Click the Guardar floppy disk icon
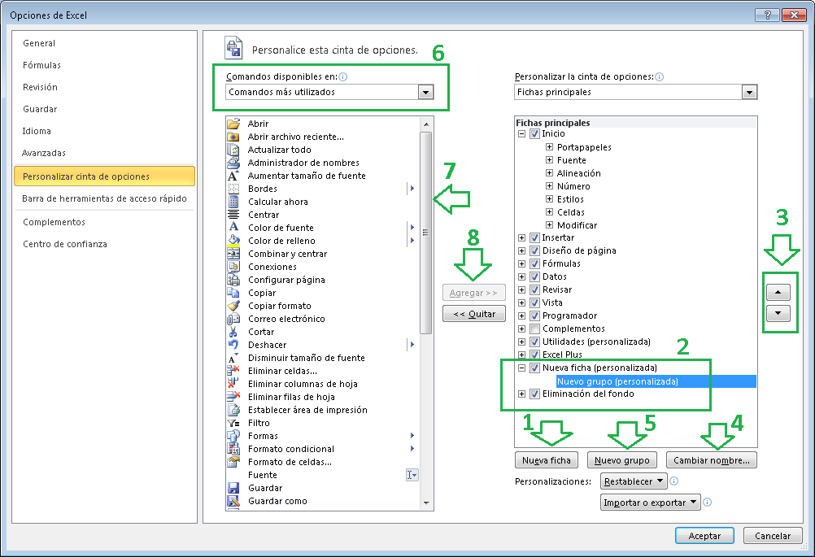The height and width of the screenshot is (557, 815). coord(233,488)
